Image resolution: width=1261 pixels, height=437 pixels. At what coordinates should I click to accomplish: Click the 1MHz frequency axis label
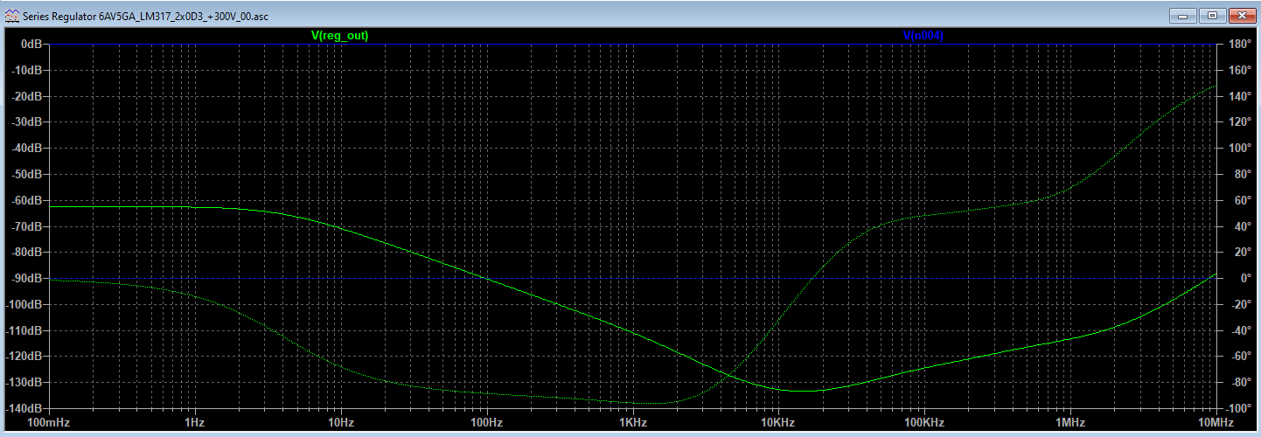1069,423
